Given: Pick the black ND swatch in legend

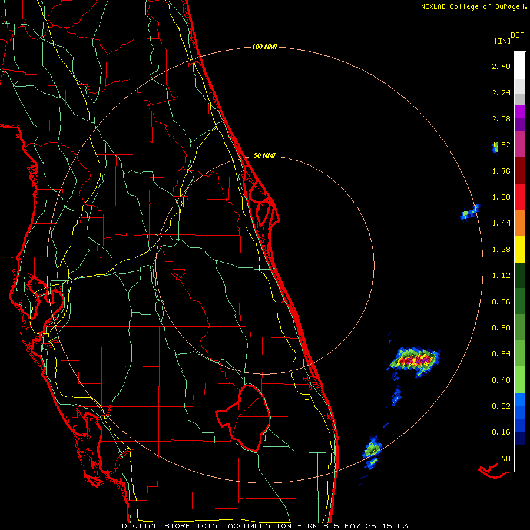Looking at the screenshot, I should [x=520, y=458].
